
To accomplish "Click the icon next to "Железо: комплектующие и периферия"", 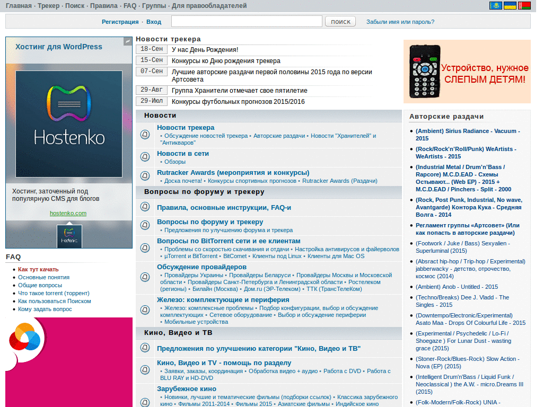I will 145,311.
